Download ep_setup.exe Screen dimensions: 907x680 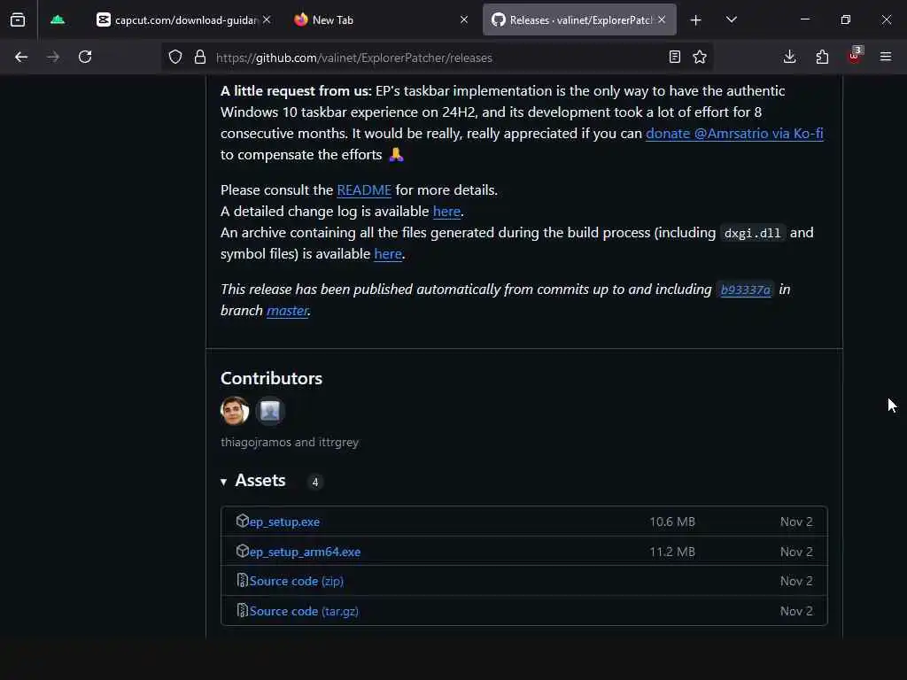tap(284, 522)
